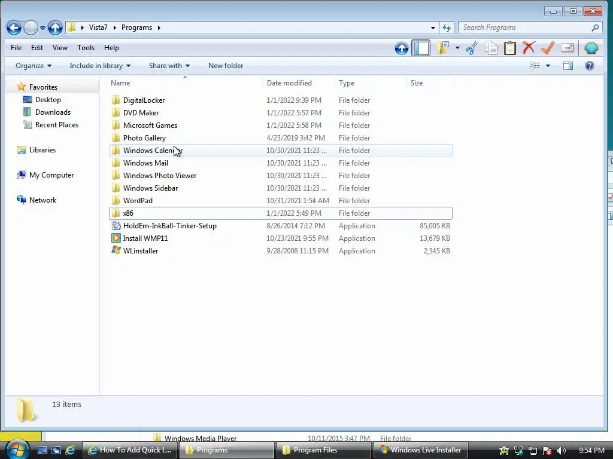Click the blue Up folder toolbar icon

pyautogui.click(x=402, y=48)
